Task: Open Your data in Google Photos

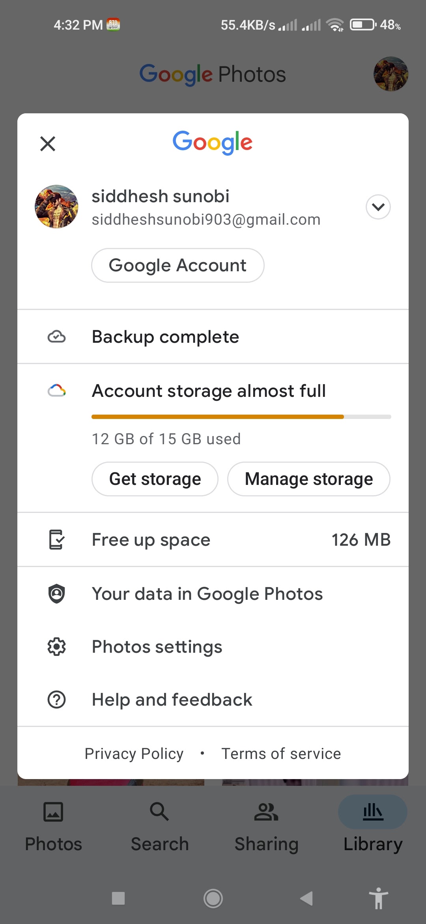Action: pos(213,594)
